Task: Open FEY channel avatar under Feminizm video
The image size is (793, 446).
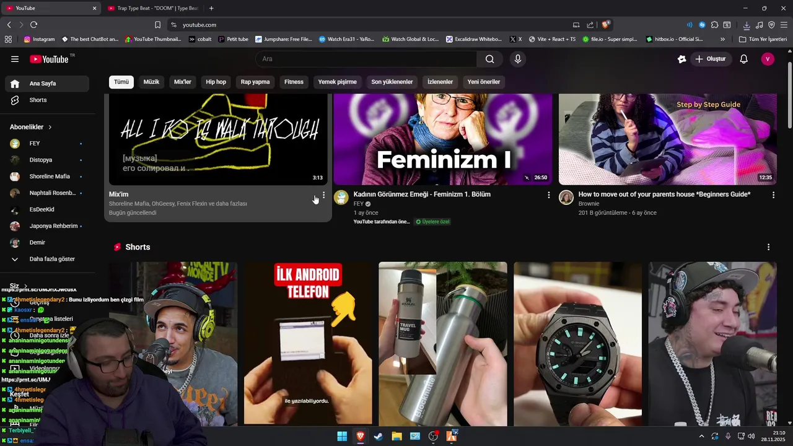Action: (341, 198)
